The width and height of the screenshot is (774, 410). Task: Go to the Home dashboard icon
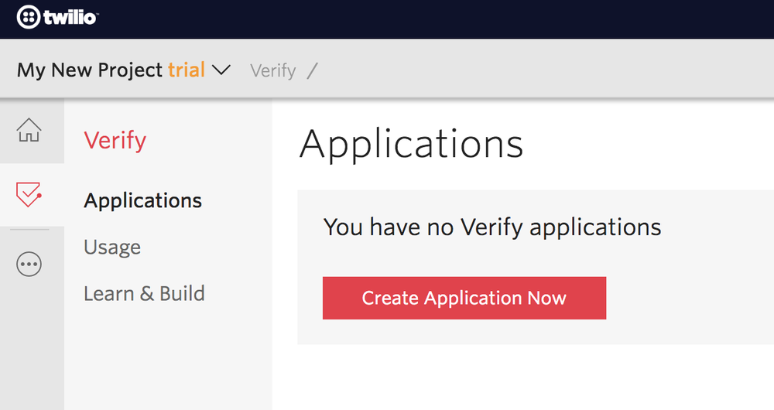pos(29,130)
